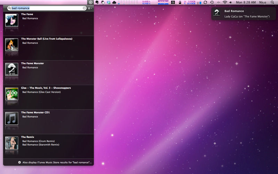Select album title "The Fame Monster"
This screenshot has width=278, height=174.
[32, 63]
